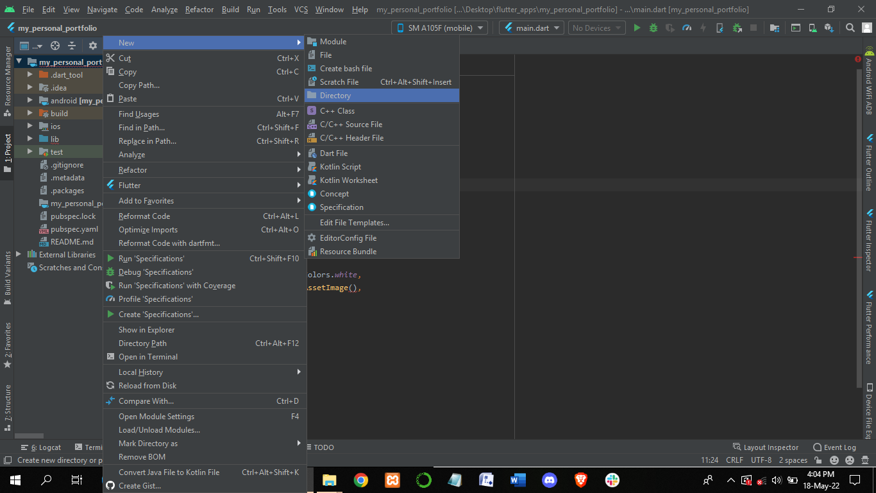Screen dimensions: 876x493
Task: Click the Attach Debugger to Android Process icon
Action: pos(737,28)
